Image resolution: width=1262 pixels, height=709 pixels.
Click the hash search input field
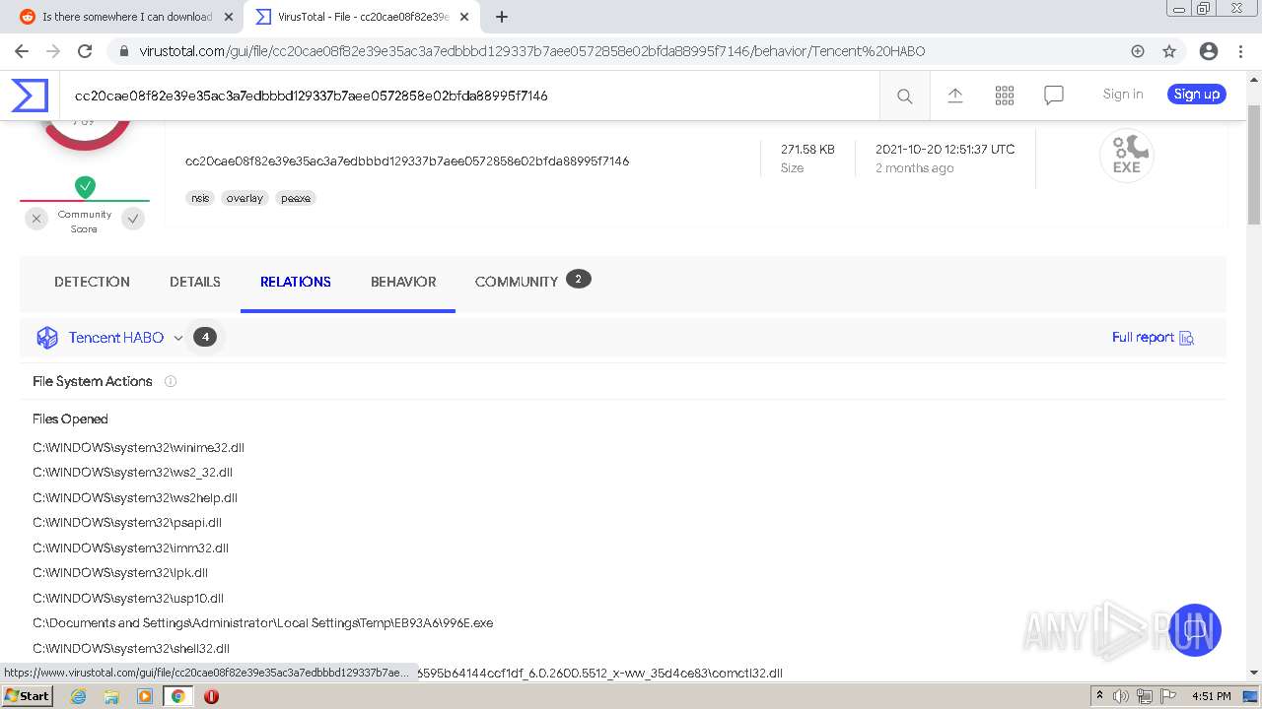[x=469, y=96]
